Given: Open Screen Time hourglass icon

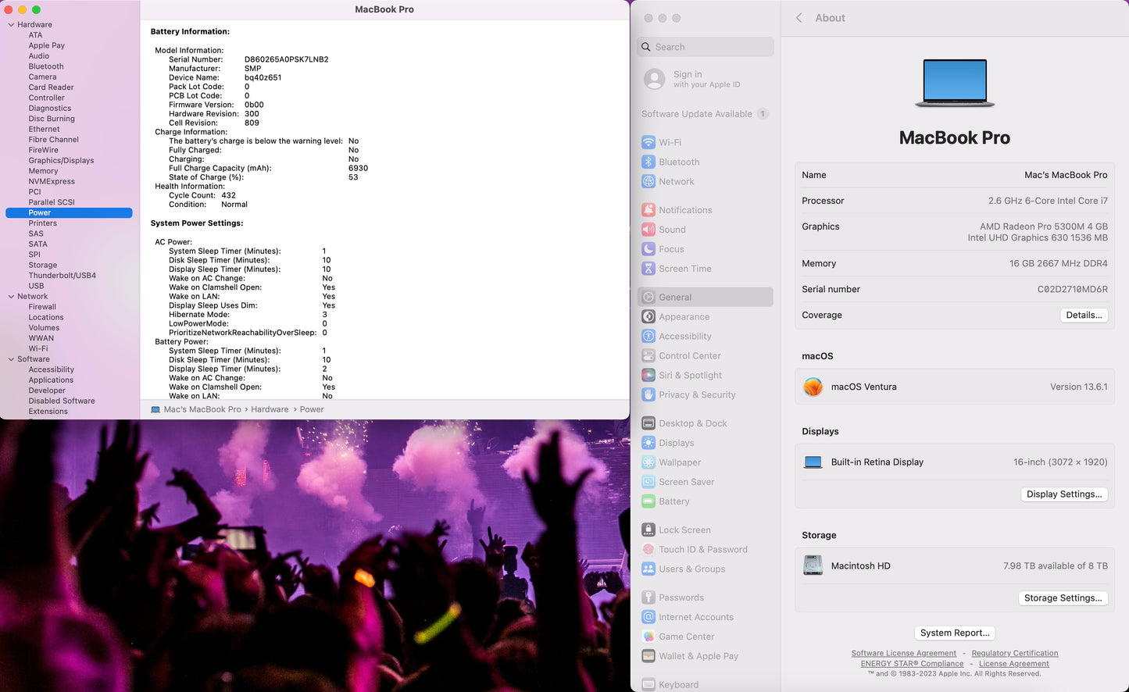Looking at the screenshot, I should coord(648,269).
